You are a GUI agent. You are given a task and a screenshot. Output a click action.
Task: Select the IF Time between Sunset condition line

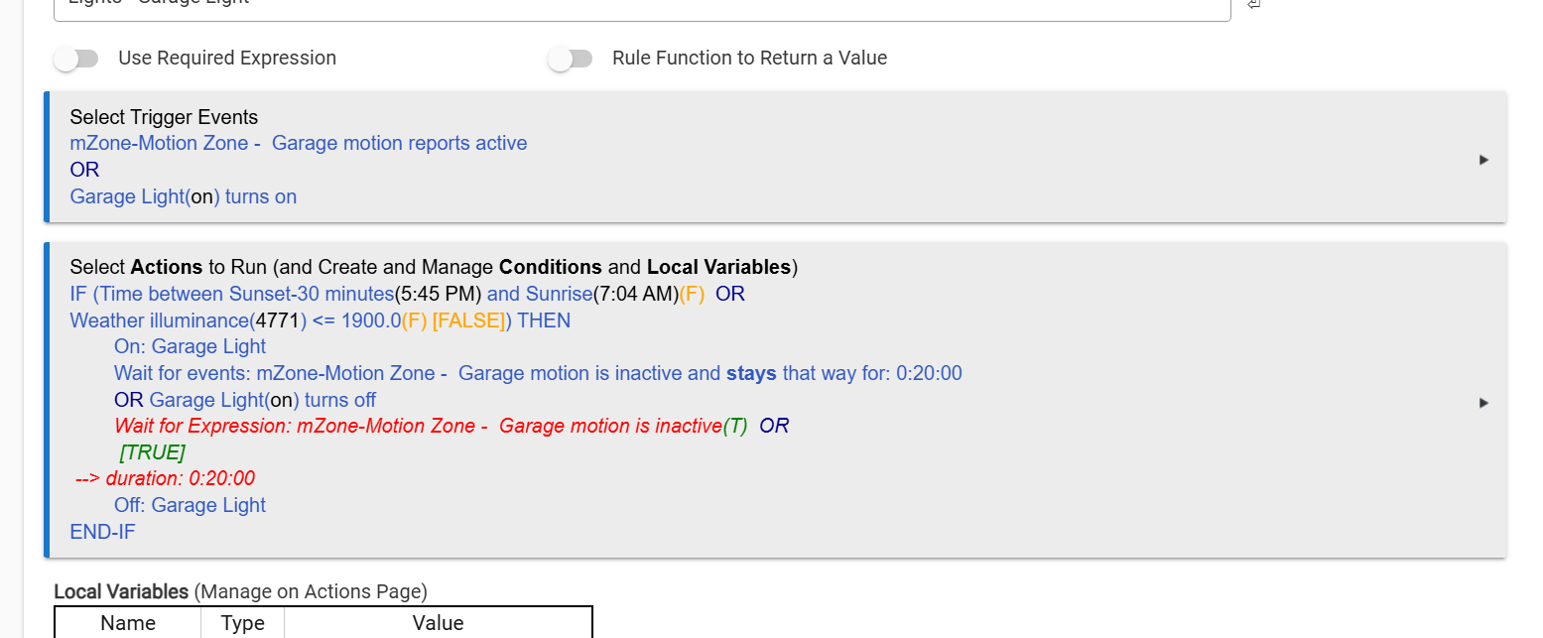click(387, 294)
